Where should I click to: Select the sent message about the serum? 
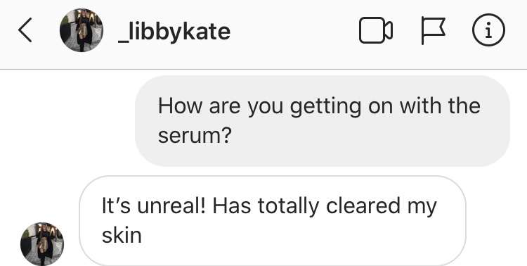click(323, 120)
